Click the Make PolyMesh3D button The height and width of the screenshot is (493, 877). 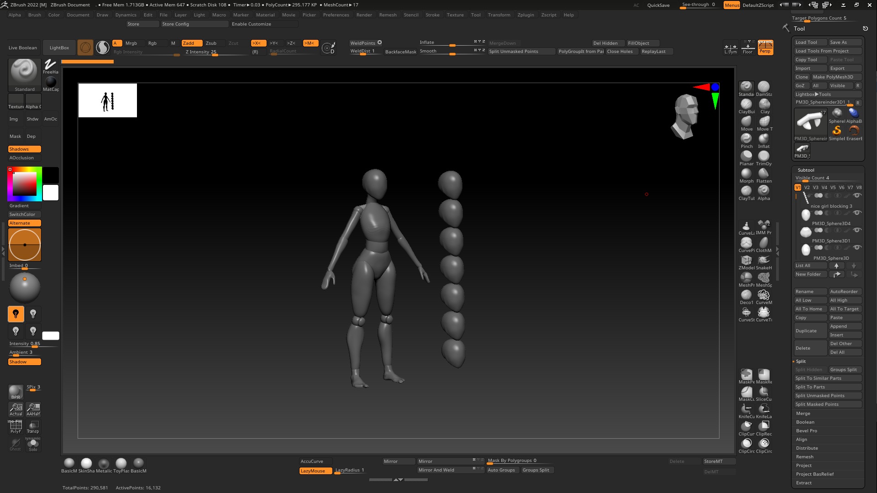pos(836,77)
